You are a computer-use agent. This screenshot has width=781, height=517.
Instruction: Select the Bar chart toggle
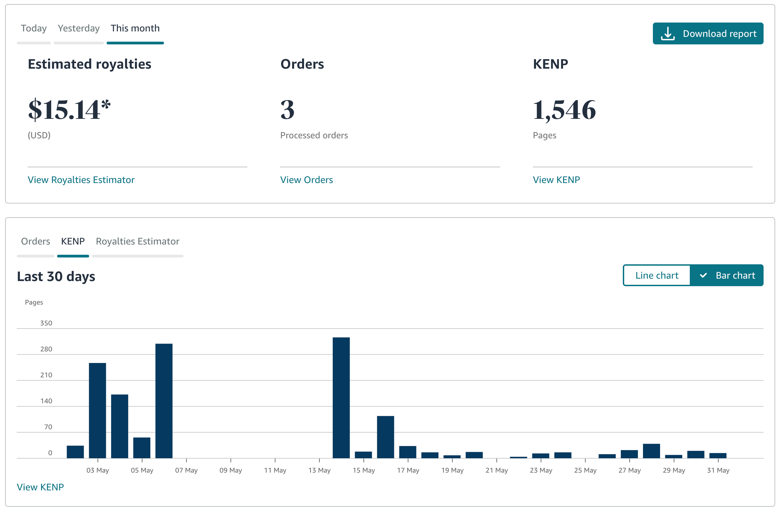pos(727,275)
